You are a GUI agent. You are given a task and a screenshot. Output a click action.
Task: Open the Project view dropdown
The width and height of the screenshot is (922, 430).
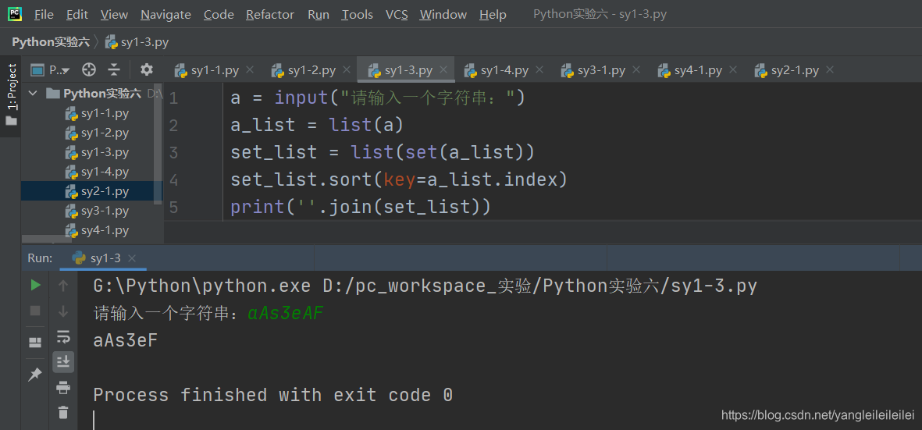click(50, 70)
